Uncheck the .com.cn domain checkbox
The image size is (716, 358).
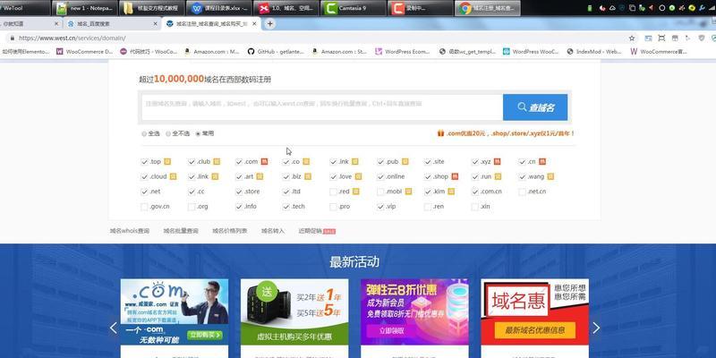(x=475, y=192)
